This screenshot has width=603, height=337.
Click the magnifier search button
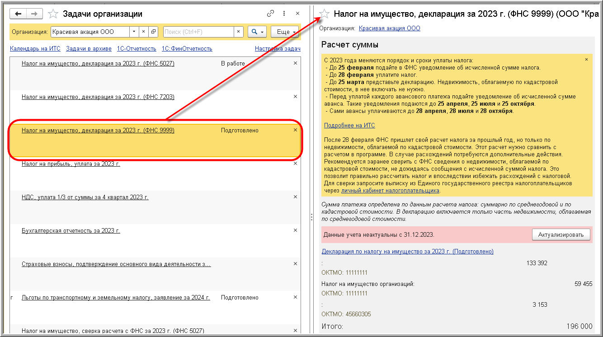click(258, 32)
